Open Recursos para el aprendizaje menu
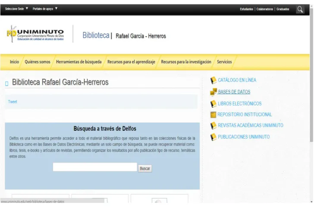The image size is (314, 207). [131, 62]
